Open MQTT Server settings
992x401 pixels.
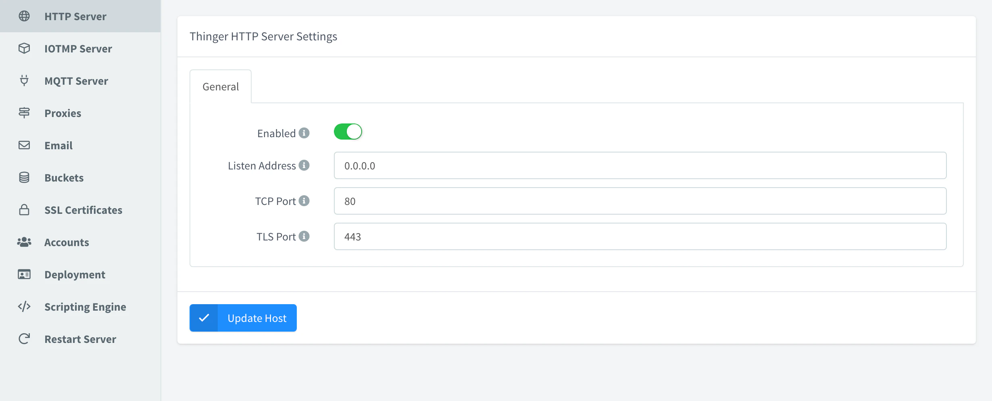point(80,81)
